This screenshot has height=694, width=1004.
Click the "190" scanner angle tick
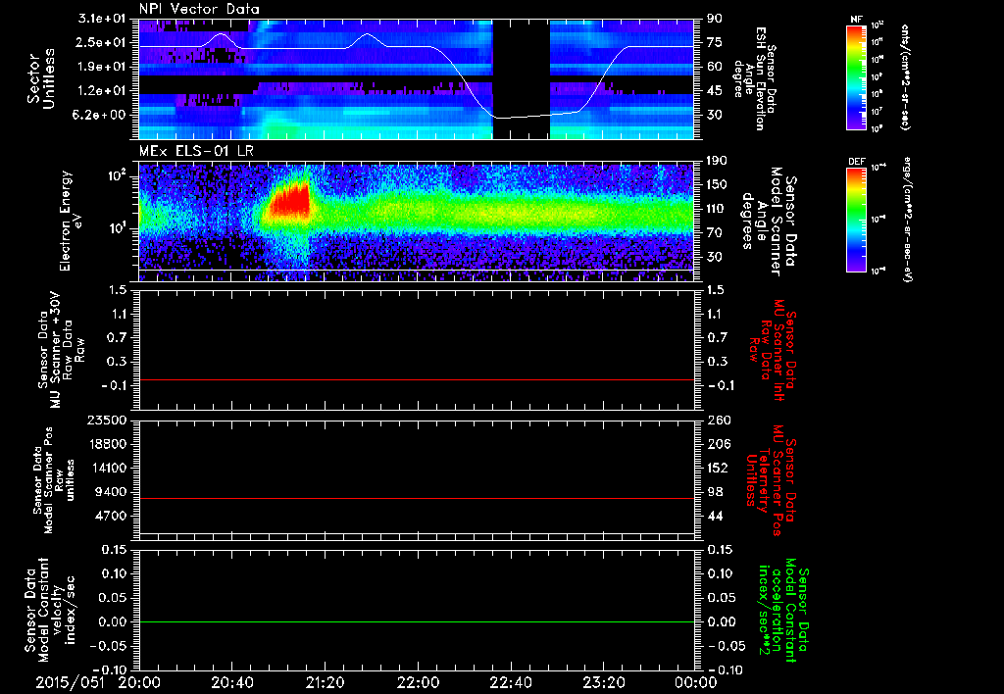point(718,161)
